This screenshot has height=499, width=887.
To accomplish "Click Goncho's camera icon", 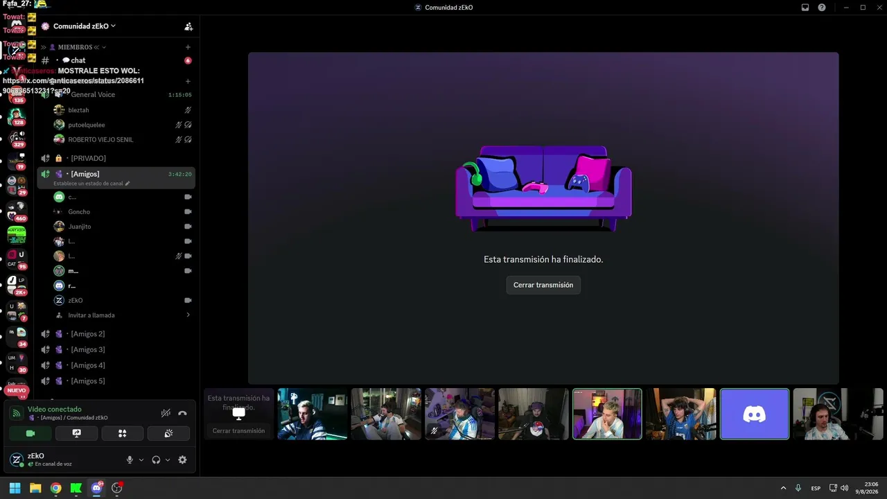I will [x=188, y=211].
